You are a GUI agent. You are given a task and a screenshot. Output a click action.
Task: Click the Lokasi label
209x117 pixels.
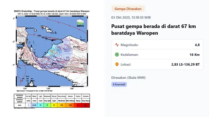click(126, 64)
